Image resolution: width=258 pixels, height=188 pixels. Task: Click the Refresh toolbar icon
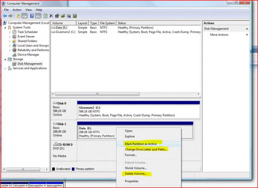click(45, 16)
